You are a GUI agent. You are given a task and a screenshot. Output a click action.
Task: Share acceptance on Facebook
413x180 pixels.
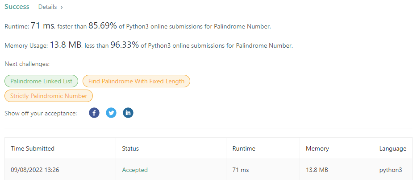[94, 113]
